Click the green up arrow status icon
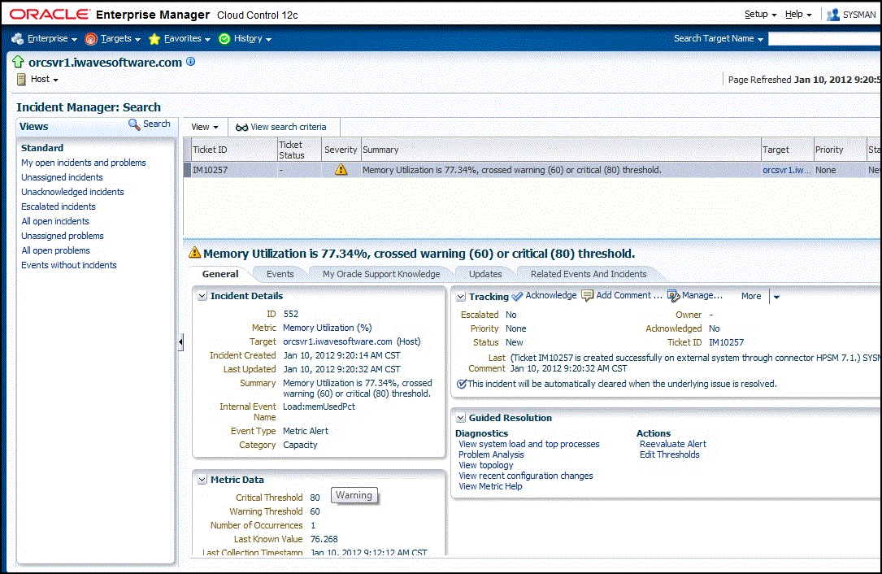 pyautogui.click(x=18, y=62)
